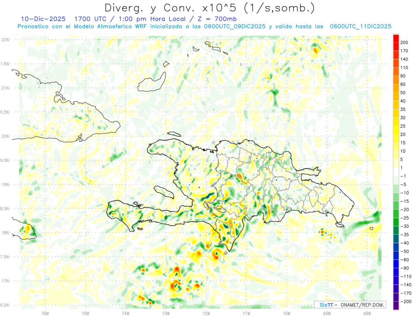This screenshot has width=412, height=318.
Task: Click the 70W longitude label
Action: coord(287,313)
